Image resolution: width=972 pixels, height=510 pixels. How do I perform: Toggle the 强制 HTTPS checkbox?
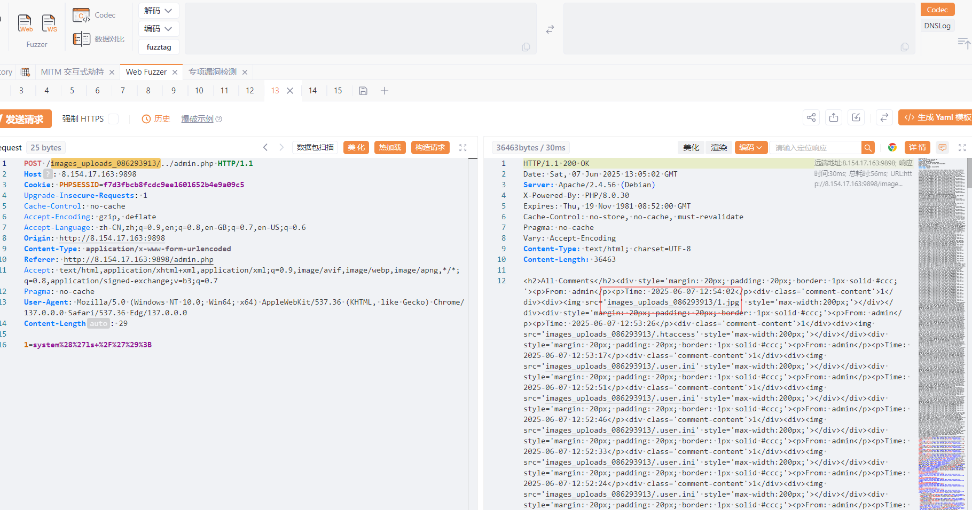(x=113, y=119)
